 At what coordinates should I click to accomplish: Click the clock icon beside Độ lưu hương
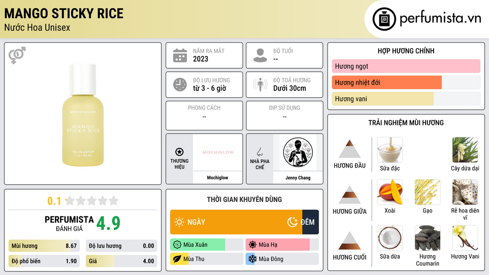click(x=180, y=85)
